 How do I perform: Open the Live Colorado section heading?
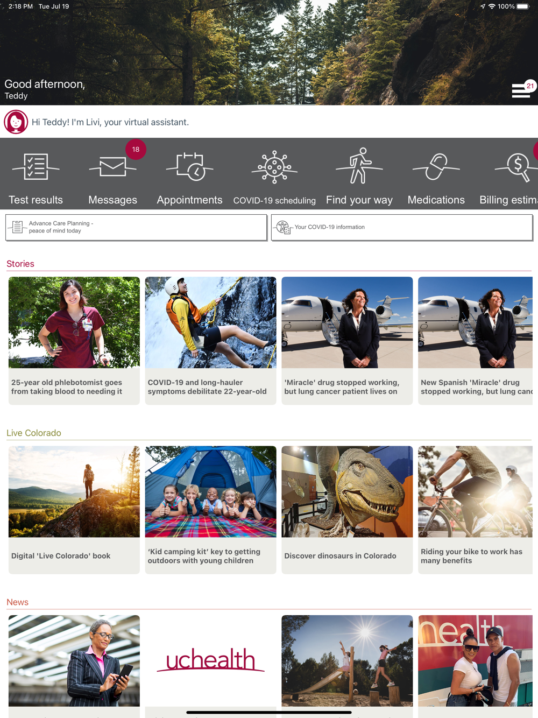(x=34, y=433)
